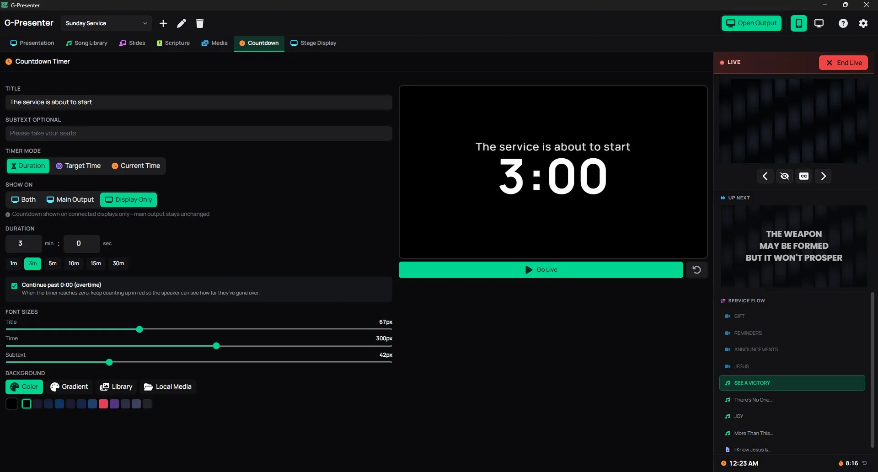Select SEE A VICTORY in service flow

(x=792, y=383)
